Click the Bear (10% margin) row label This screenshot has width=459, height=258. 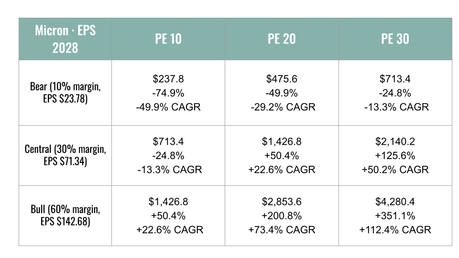(65, 93)
